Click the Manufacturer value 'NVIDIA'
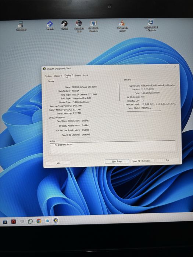 point(76,91)
